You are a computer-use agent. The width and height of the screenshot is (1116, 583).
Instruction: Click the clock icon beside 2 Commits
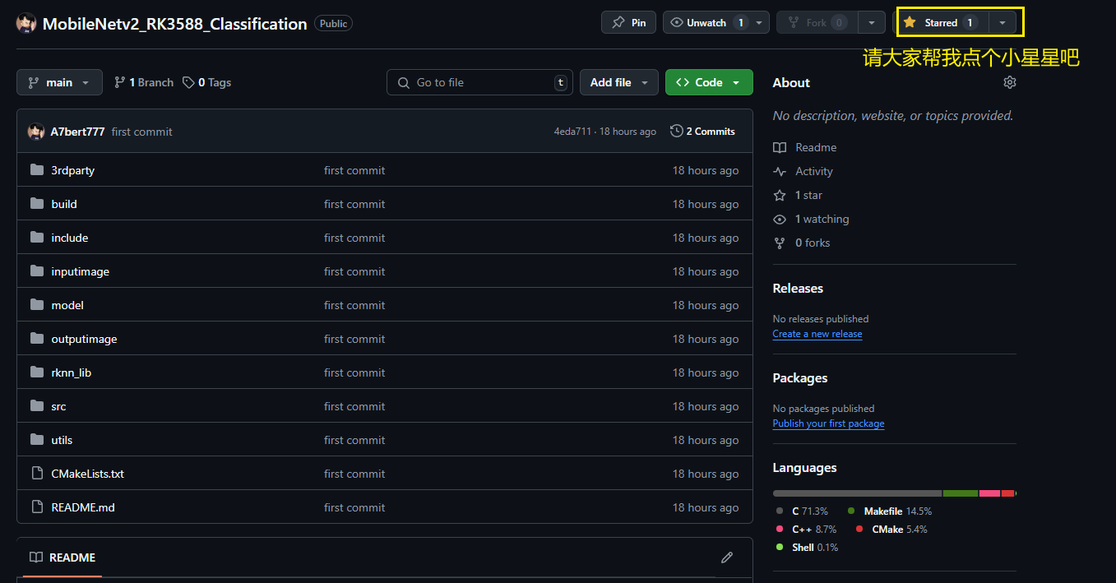pos(677,132)
